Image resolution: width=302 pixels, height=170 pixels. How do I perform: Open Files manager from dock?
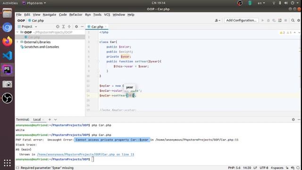click(x=7, y=13)
